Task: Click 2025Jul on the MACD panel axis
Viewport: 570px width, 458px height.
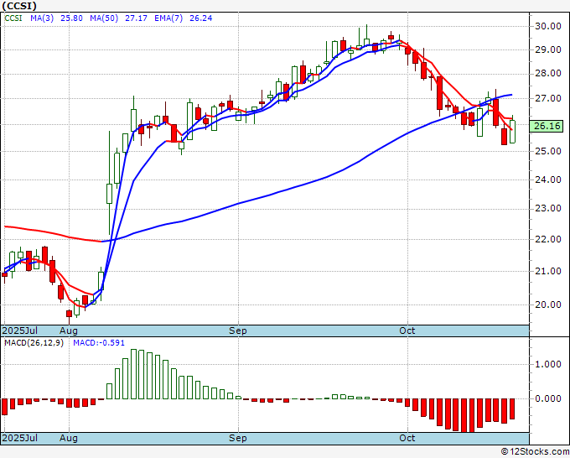Action: tap(20, 438)
